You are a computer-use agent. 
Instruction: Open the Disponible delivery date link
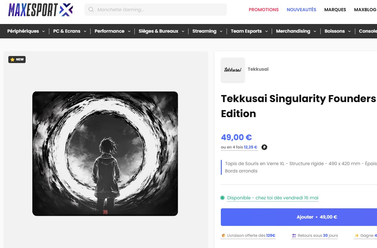[x=273, y=198]
